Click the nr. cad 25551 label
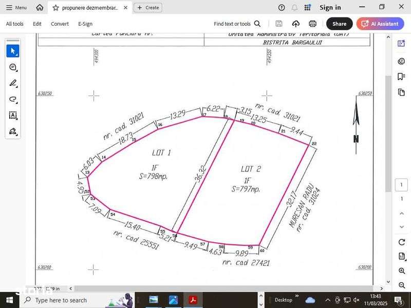 136,240
